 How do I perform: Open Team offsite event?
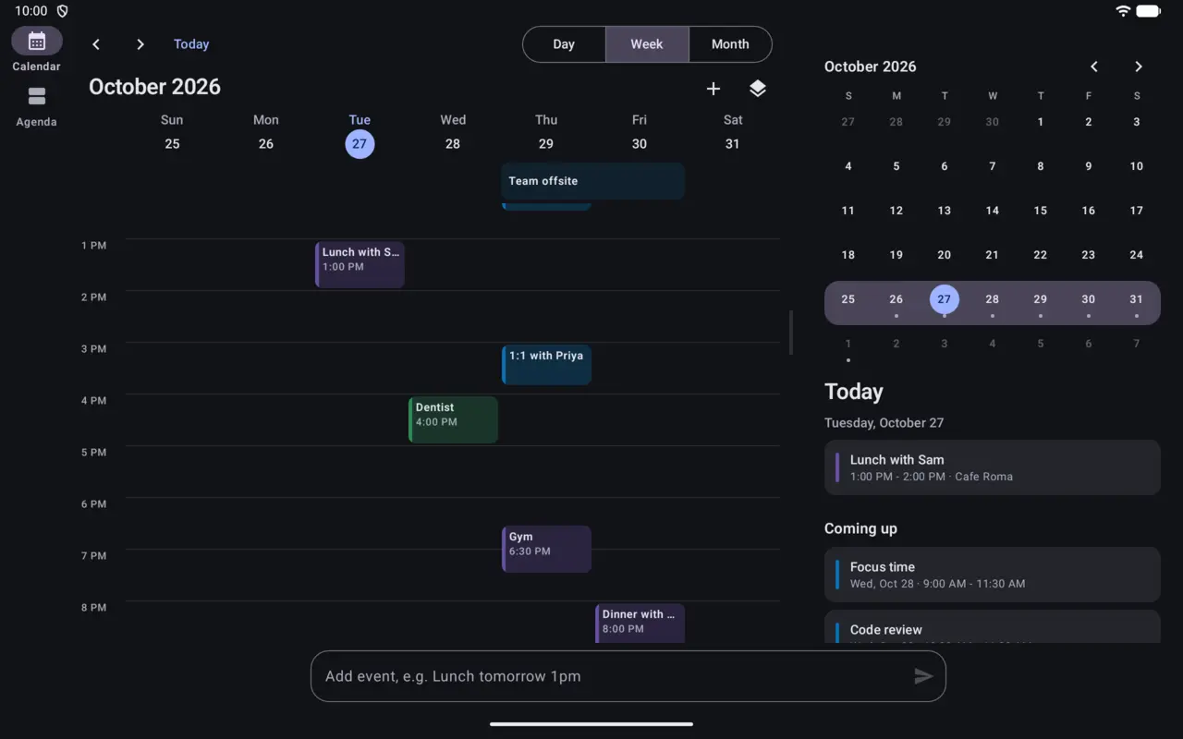(x=592, y=181)
